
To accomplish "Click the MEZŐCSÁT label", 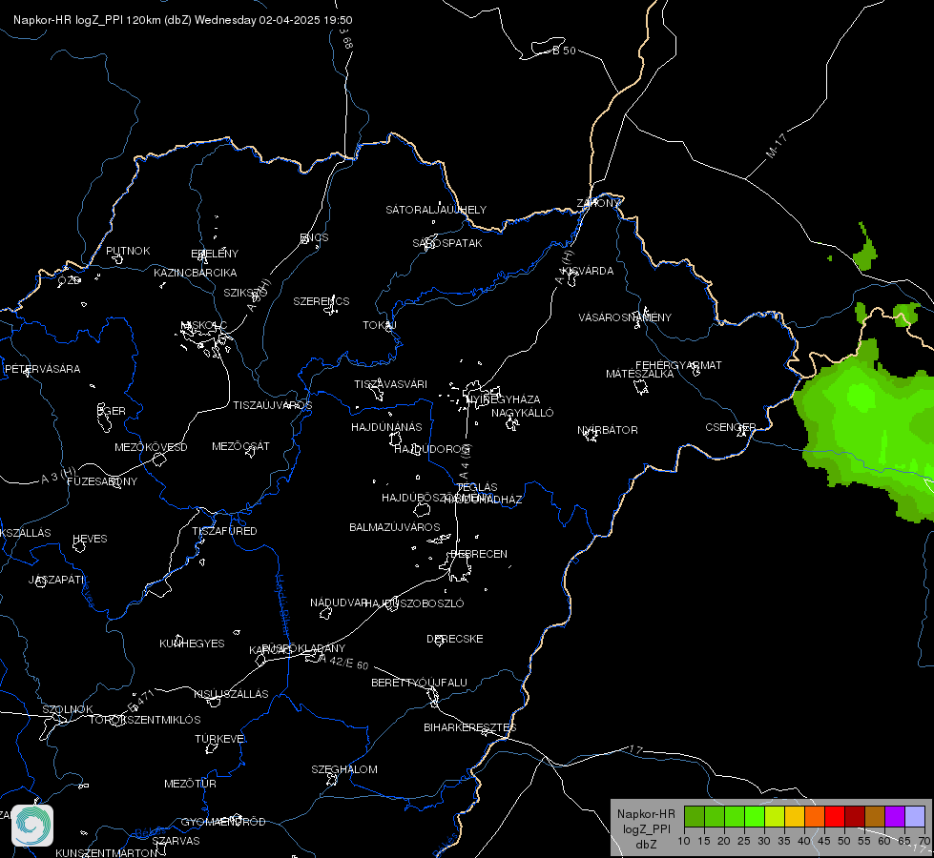I will pyautogui.click(x=240, y=446).
